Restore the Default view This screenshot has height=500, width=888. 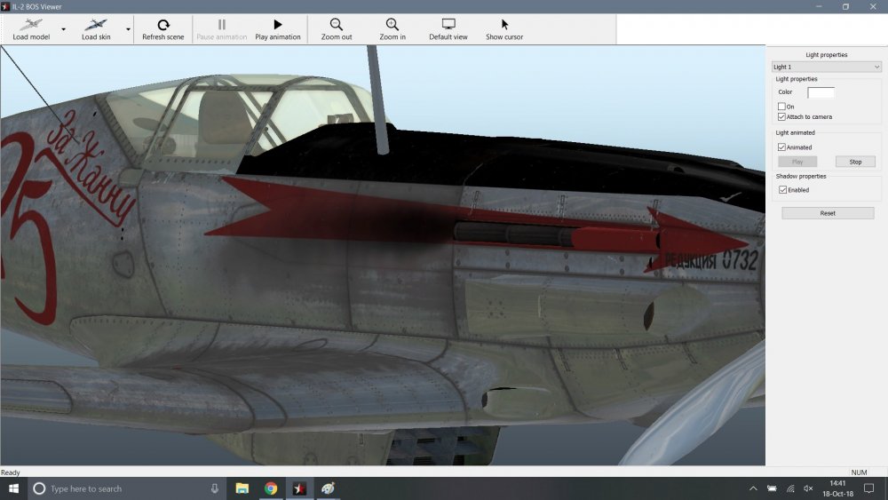pos(448,28)
